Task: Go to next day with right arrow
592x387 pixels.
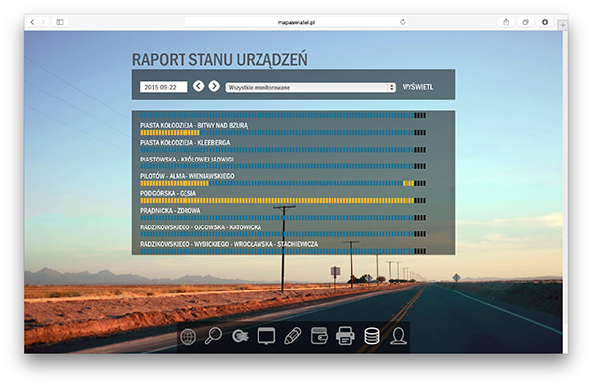Action: [214, 86]
